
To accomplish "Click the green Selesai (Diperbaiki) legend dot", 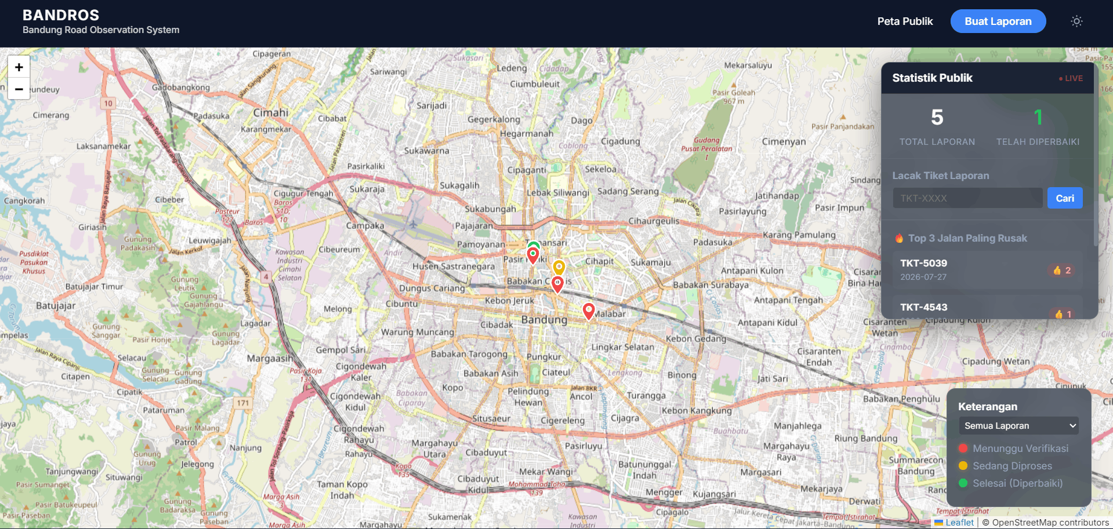I will click(963, 483).
